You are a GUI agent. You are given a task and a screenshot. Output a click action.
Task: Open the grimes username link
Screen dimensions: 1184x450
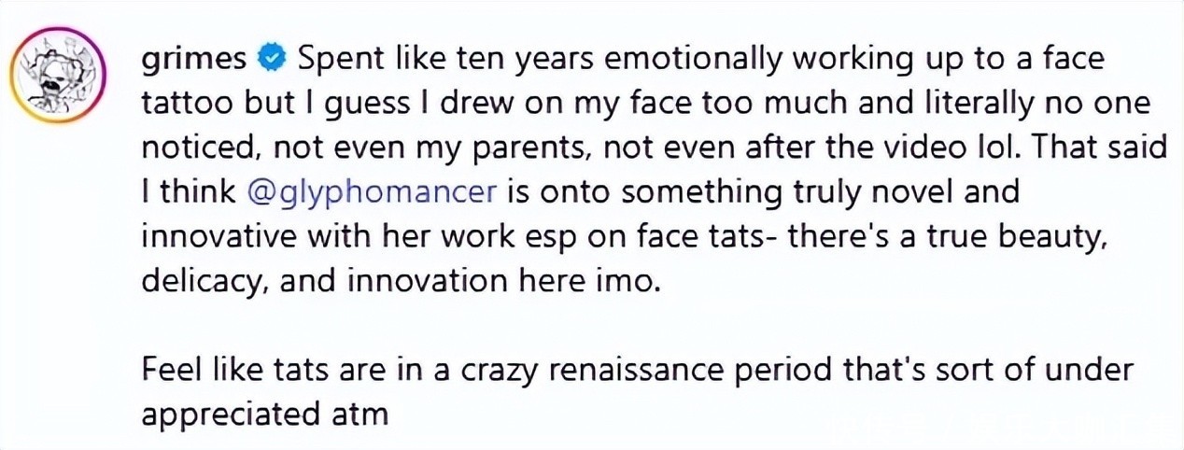(x=196, y=60)
